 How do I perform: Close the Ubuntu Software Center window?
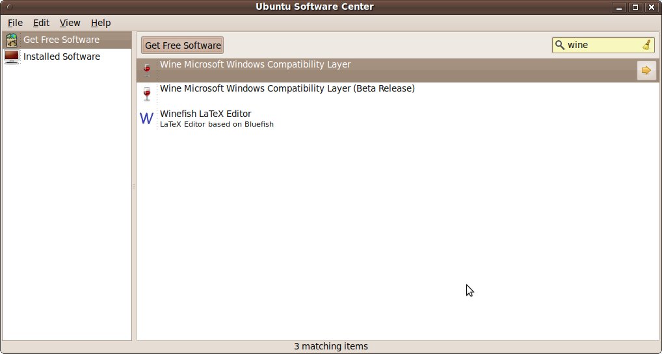pyautogui.click(x=652, y=7)
